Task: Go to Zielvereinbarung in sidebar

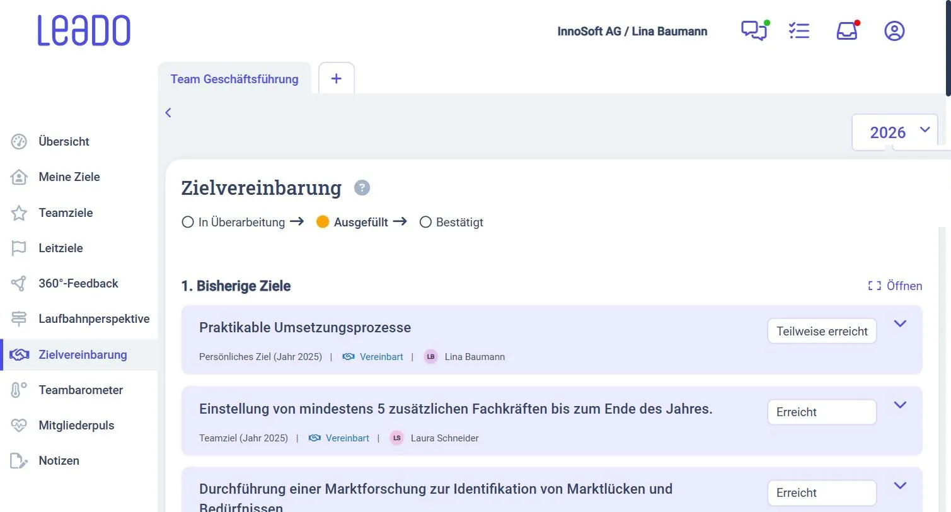Action: tap(79, 354)
